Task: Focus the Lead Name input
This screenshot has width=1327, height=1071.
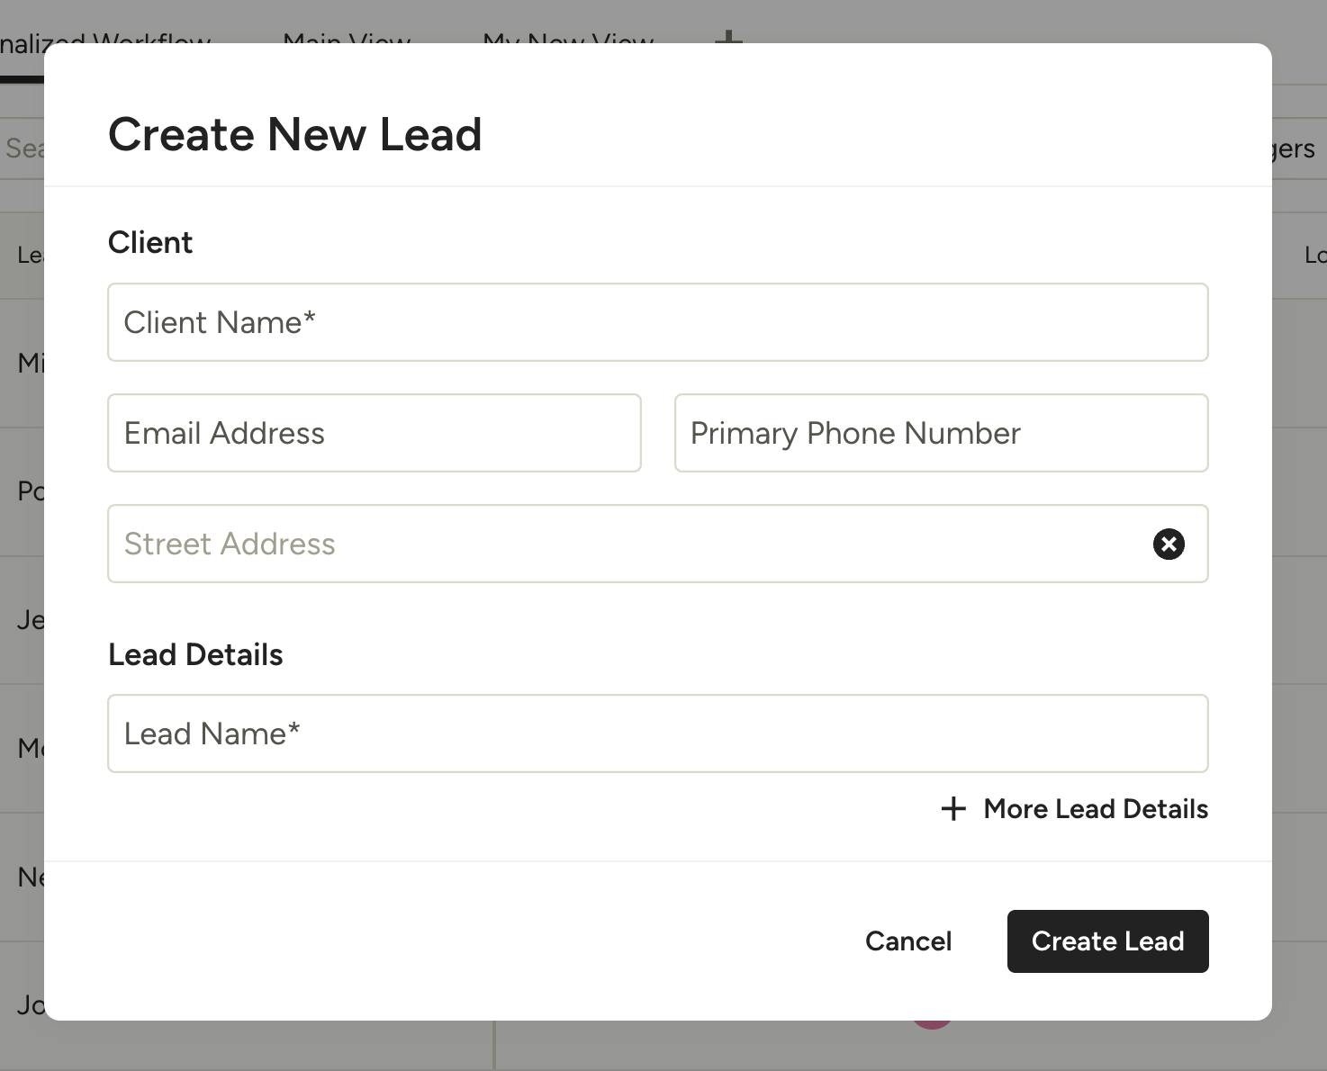Action: pos(657,733)
